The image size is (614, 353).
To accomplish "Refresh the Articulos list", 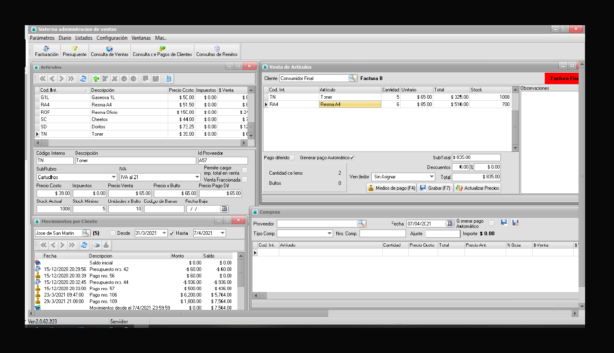I will 83,79.
